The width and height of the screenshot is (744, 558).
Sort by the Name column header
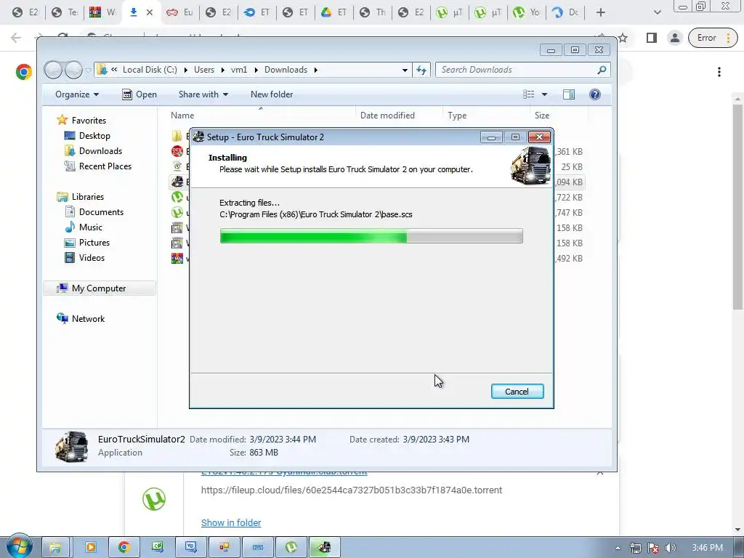point(182,116)
